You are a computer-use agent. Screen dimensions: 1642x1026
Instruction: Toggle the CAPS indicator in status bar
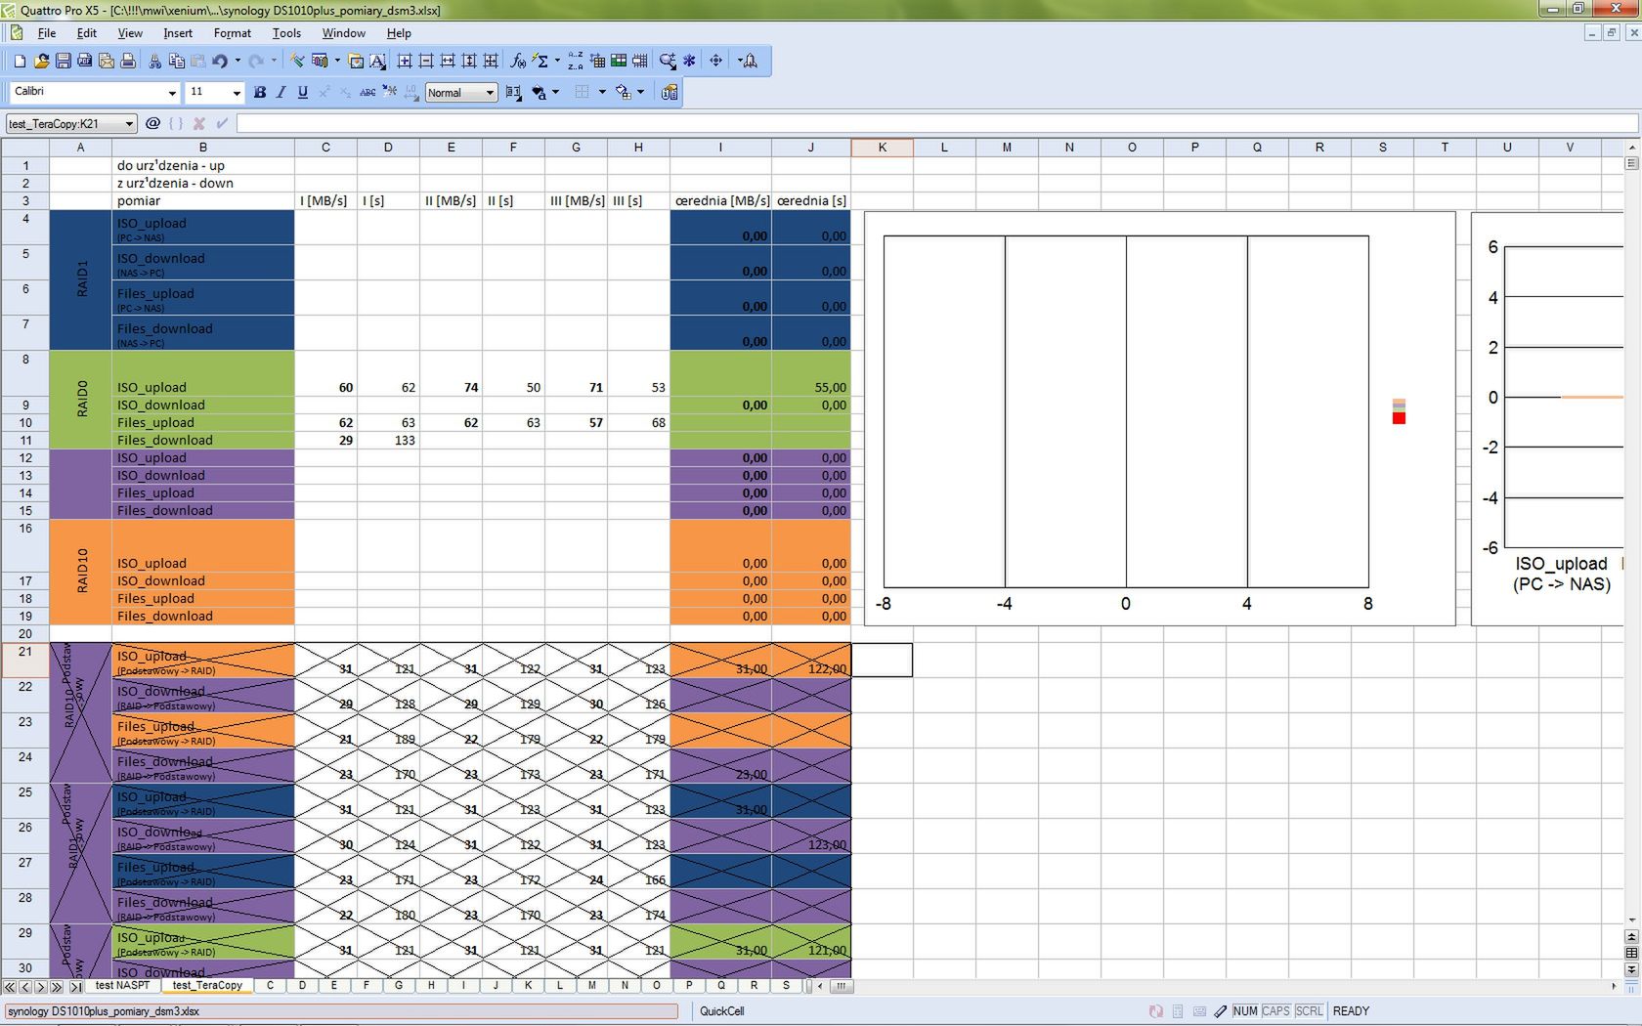click(x=1275, y=1011)
